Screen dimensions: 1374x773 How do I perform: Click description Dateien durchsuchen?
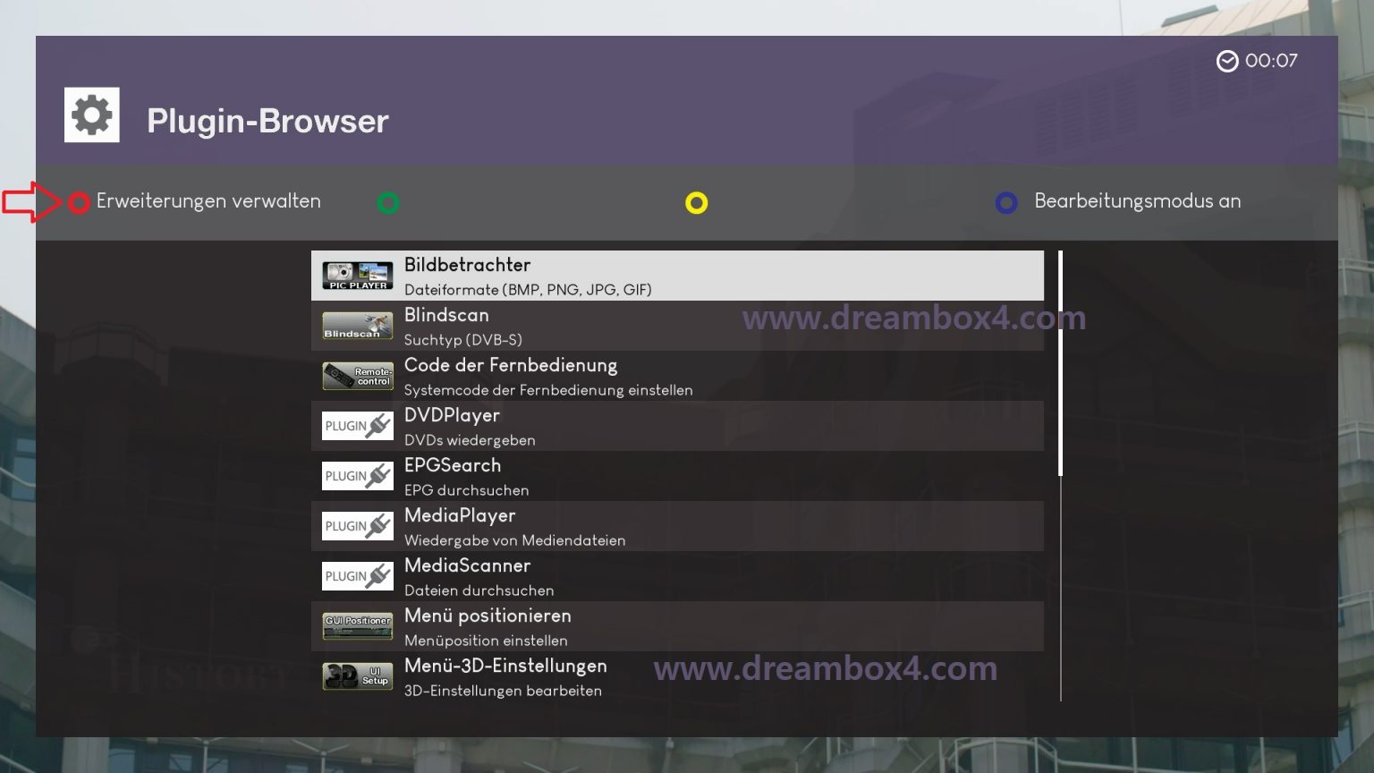point(479,590)
